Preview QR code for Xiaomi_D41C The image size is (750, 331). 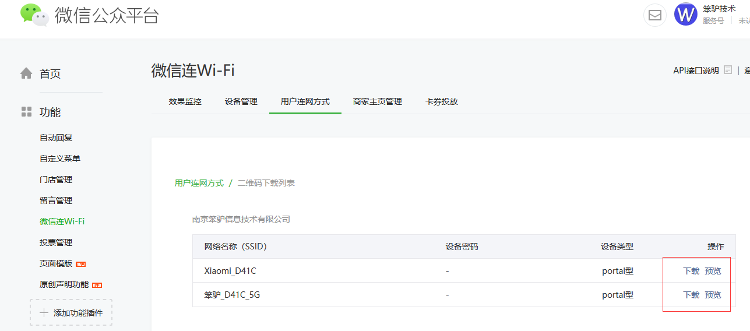click(713, 271)
